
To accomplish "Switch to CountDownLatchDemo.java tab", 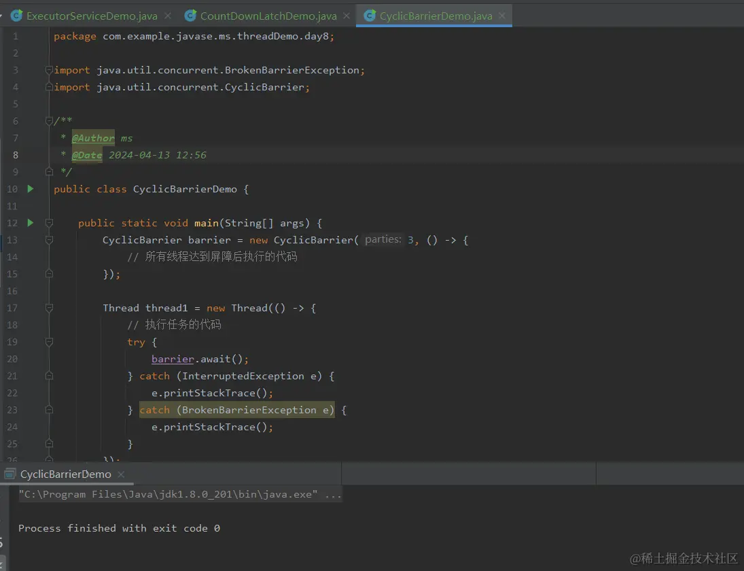I will pos(268,16).
